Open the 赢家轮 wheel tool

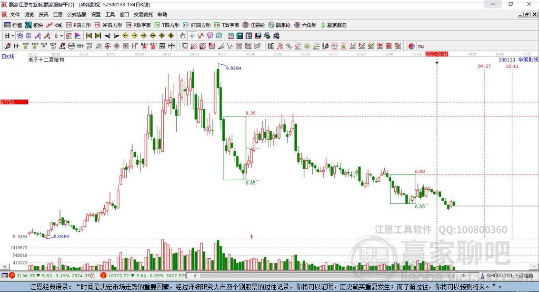click(279, 25)
